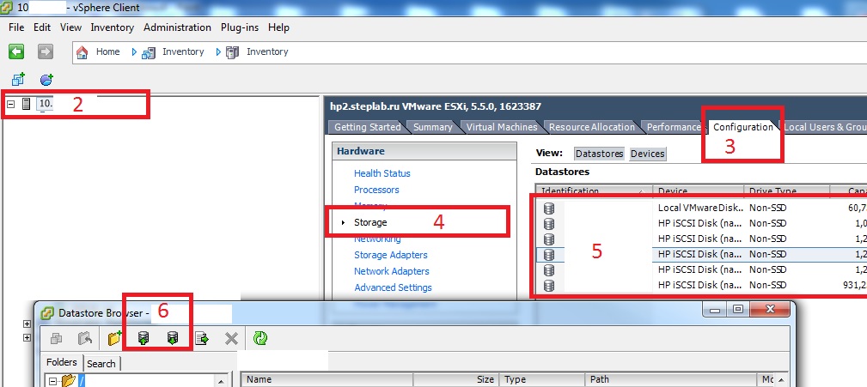Open the Network Adapters link
The image size is (867, 387).
click(x=392, y=271)
